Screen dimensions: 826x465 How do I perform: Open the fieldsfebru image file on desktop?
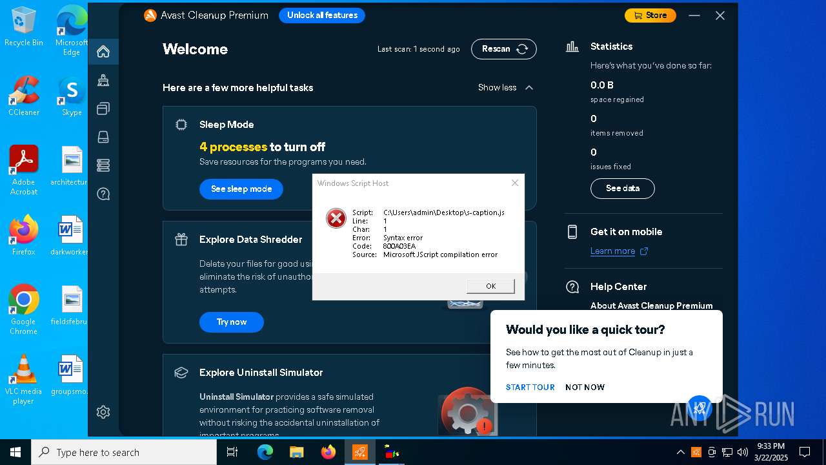71,305
